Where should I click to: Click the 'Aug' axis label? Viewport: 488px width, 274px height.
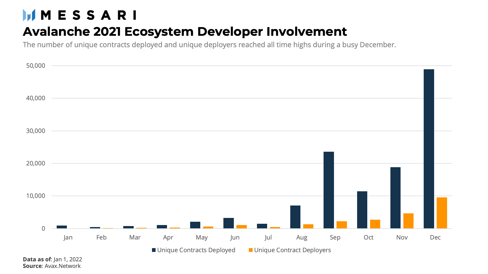pos(302,238)
